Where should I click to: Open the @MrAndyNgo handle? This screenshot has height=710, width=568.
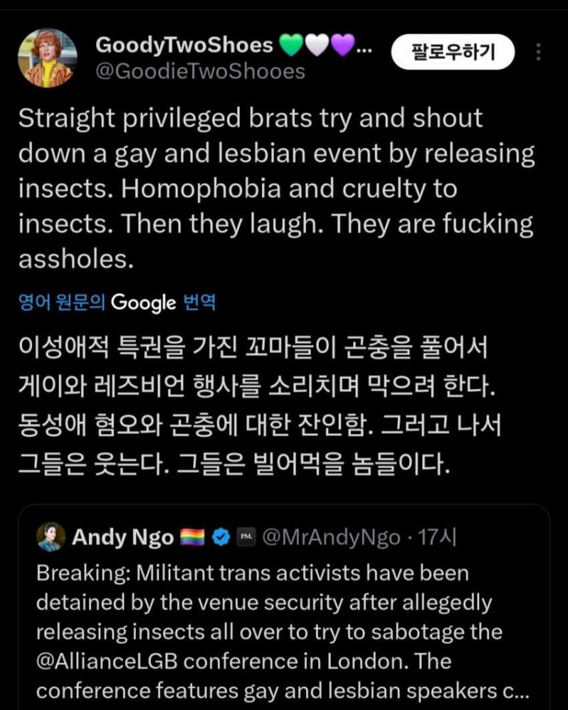point(331,537)
